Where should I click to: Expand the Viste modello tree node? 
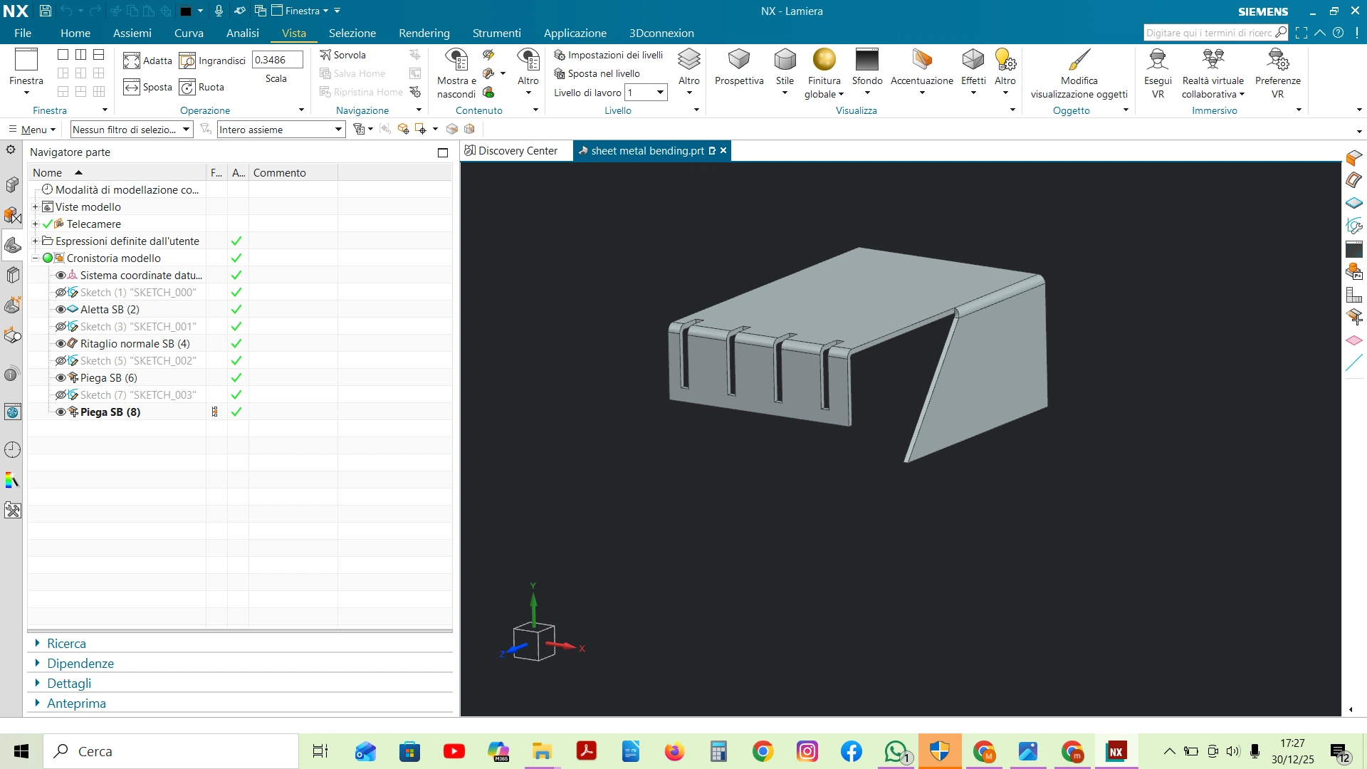pos(35,207)
